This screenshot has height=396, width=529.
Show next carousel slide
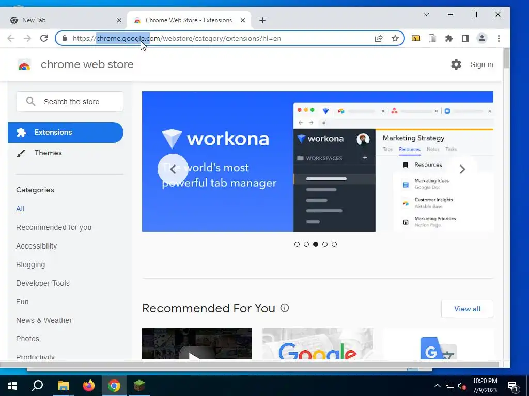coord(462,169)
